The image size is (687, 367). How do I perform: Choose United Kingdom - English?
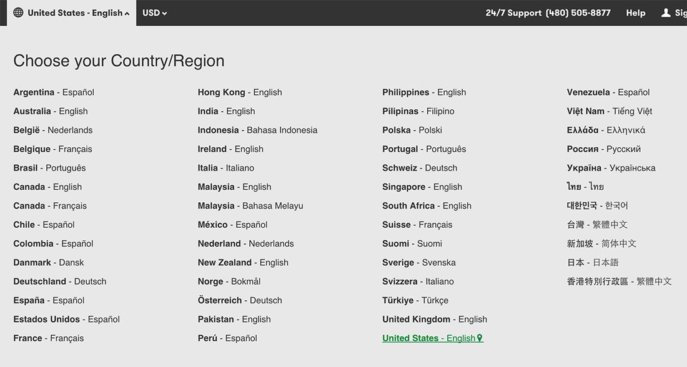435,320
